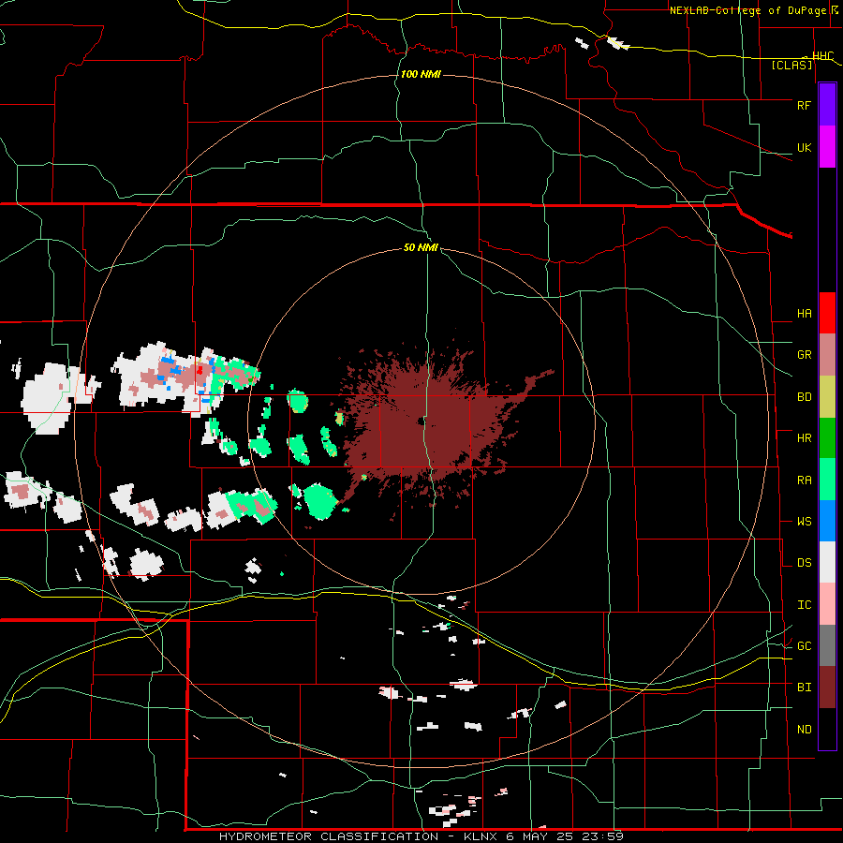Click the brown BI legend swatch
843x843 pixels.
(827, 688)
